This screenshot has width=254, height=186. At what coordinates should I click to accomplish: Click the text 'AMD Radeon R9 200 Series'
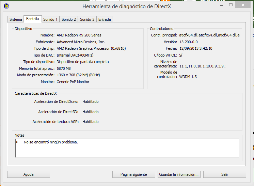click(79, 35)
